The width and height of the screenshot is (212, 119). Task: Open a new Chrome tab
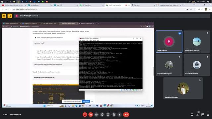click(x=185, y=5)
